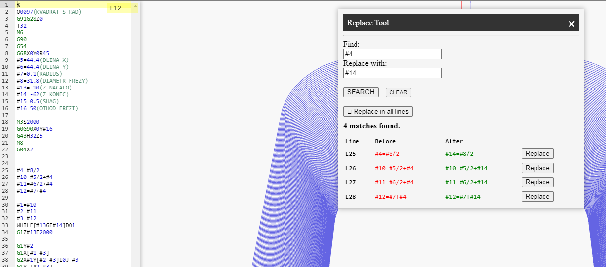Click the editor scrollbar up arrow
Viewport: 606px width, 267px height.
pyautogui.click(x=136, y=5)
